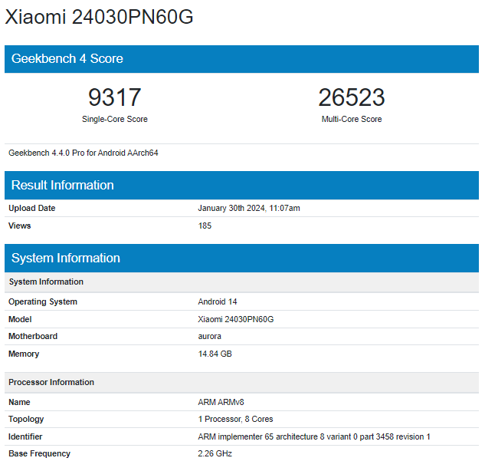This screenshot has width=485, height=471.
Task: Select the value ARM ARMv8
Action: 221,402
